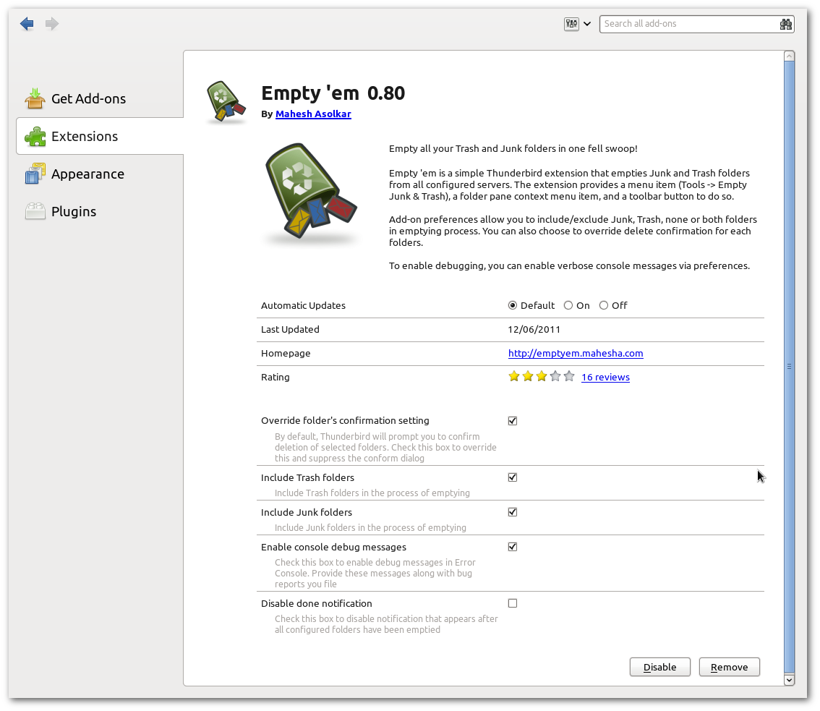Click the Last Updated date 12/06/2011
Image resolution: width=820 pixels, height=711 pixels.
[x=534, y=330]
